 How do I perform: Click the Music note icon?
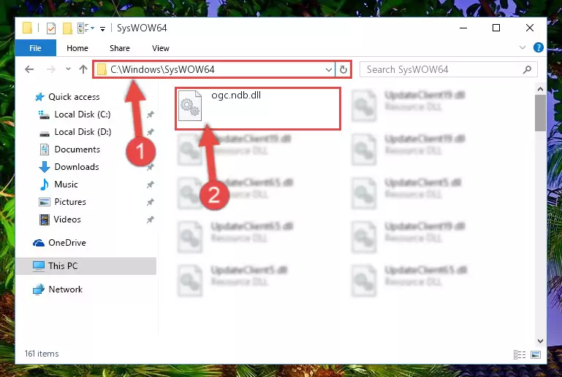click(x=44, y=184)
